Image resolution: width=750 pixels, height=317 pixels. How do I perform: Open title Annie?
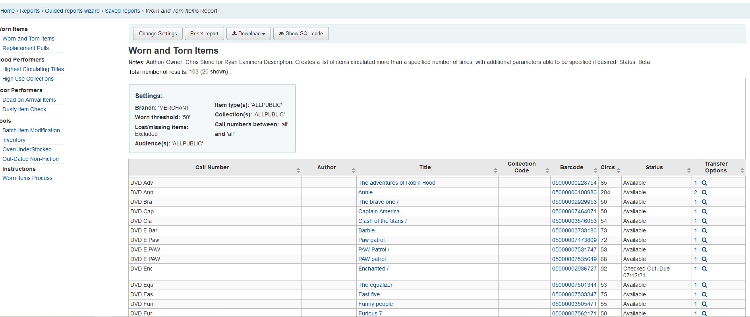(x=365, y=192)
